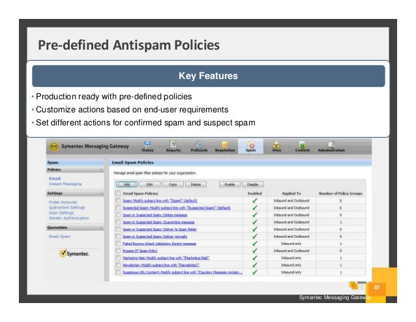Click enabled checkmark for Deliver to Spam folder
This screenshot has height=322, width=416.
255,229
